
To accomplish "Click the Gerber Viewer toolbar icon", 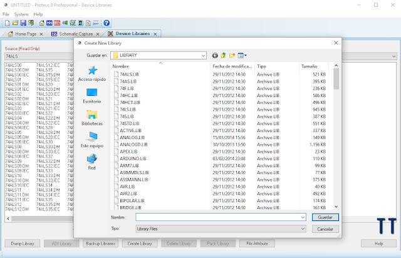I will click(x=73, y=23).
